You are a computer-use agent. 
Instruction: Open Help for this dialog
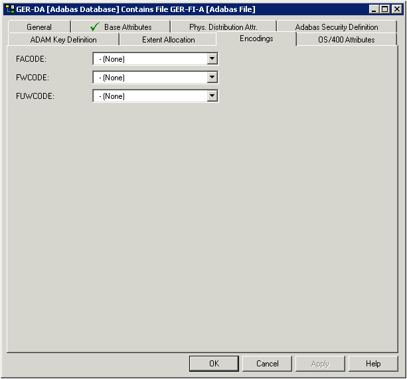pos(373,364)
